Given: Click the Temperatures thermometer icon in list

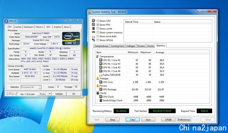Looking at the screenshot, I should (98, 56).
